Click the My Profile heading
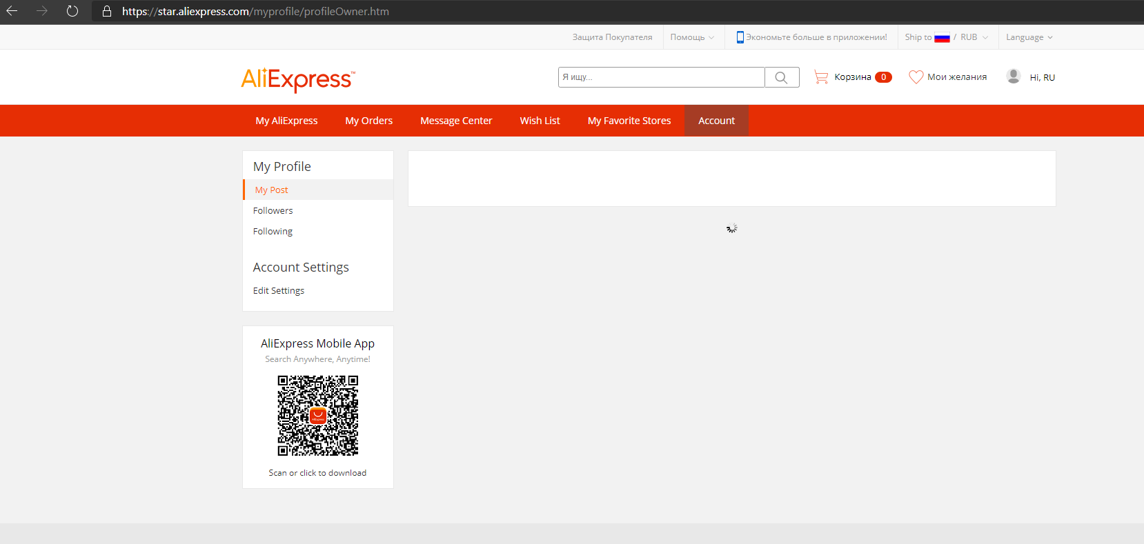The height and width of the screenshot is (544, 1144). [282, 167]
